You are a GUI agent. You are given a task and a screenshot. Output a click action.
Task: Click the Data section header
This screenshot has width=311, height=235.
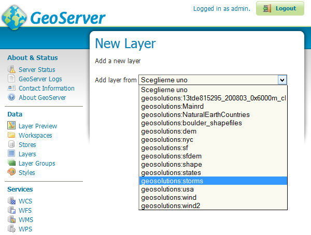(x=15, y=114)
